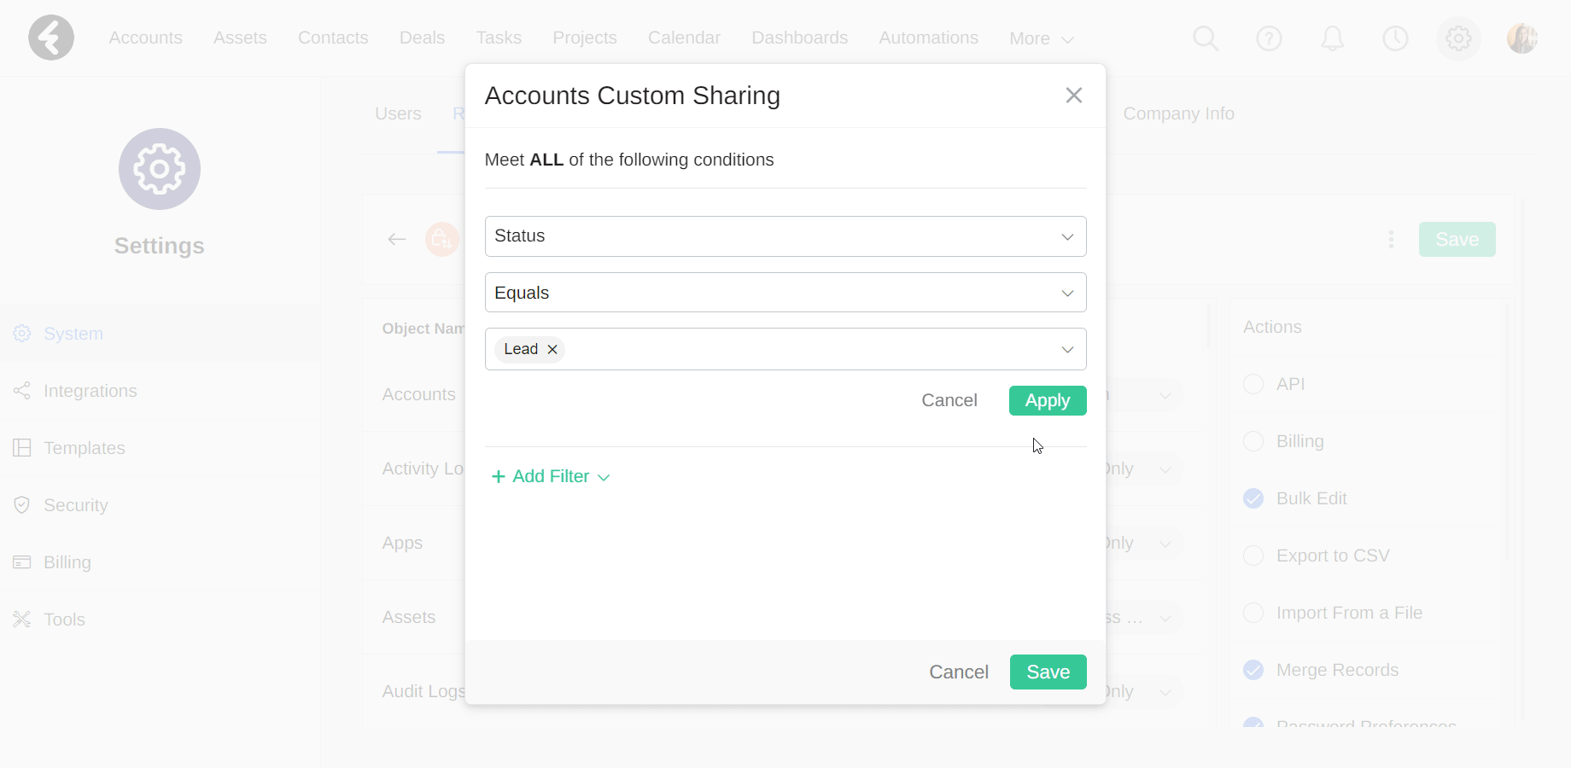Select Templates in settings sidebar
The height and width of the screenshot is (768, 1571).
[x=85, y=448]
